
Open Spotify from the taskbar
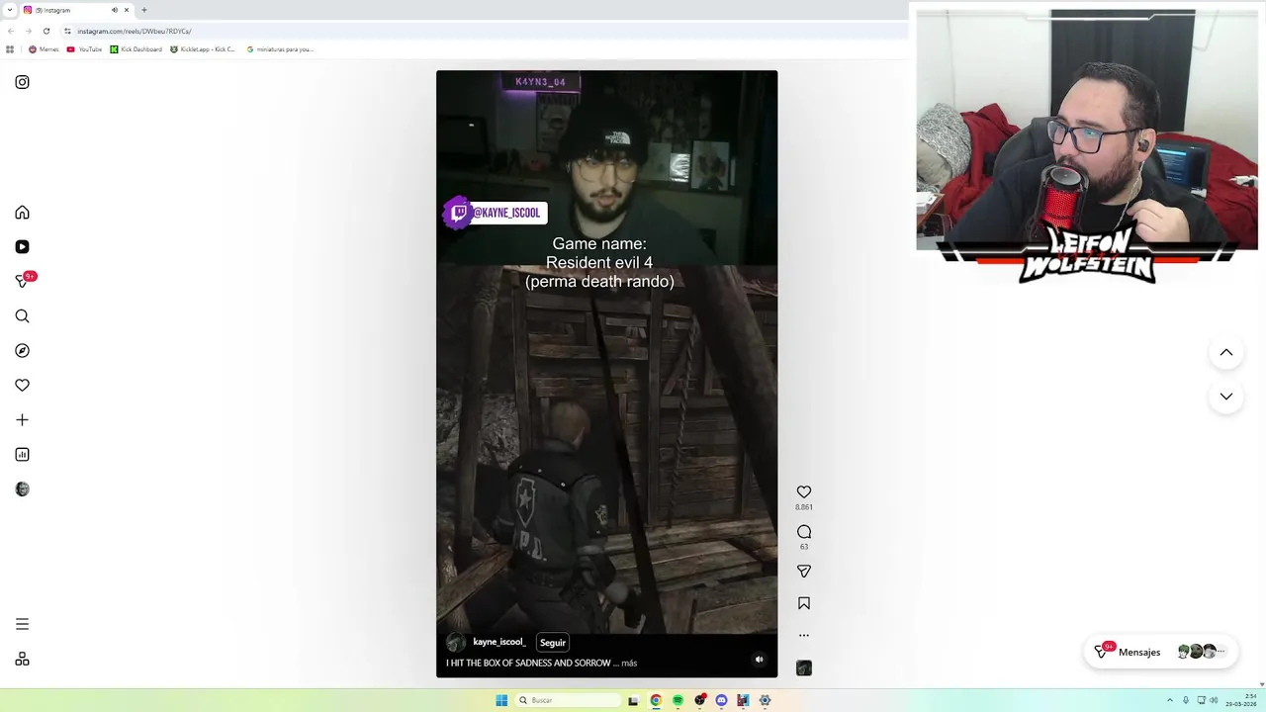pos(678,700)
